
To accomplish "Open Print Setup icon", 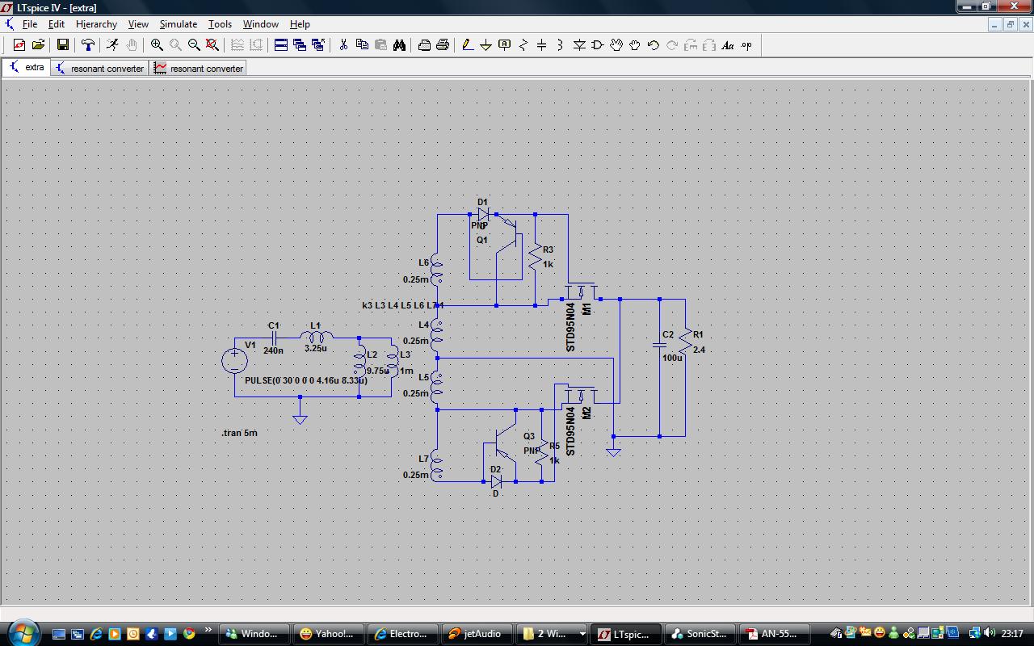I will [424, 45].
